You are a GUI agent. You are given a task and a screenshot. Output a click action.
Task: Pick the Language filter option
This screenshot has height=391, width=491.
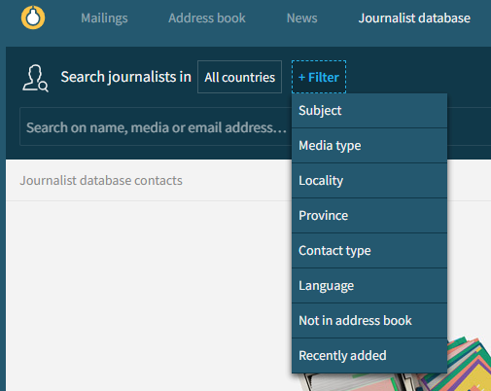point(369,286)
